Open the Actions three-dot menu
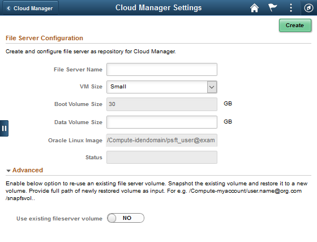Viewport: 317px width, 242px height. click(x=291, y=8)
